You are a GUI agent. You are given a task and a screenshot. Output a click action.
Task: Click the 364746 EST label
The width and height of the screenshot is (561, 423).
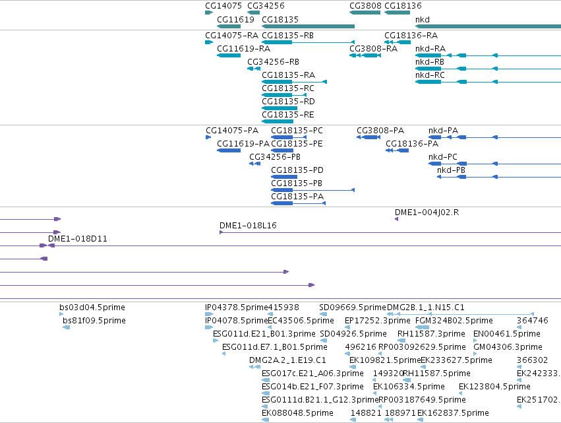coord(533,321)
